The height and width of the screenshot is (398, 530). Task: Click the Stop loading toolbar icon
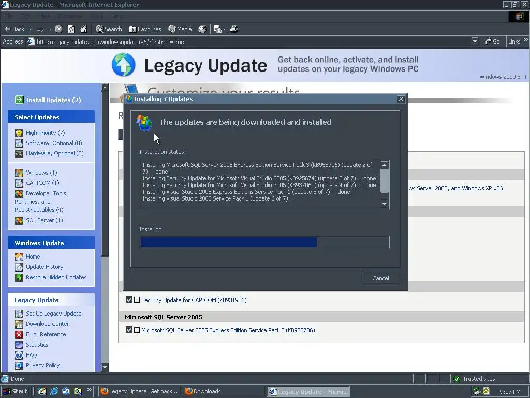point(59,29)
